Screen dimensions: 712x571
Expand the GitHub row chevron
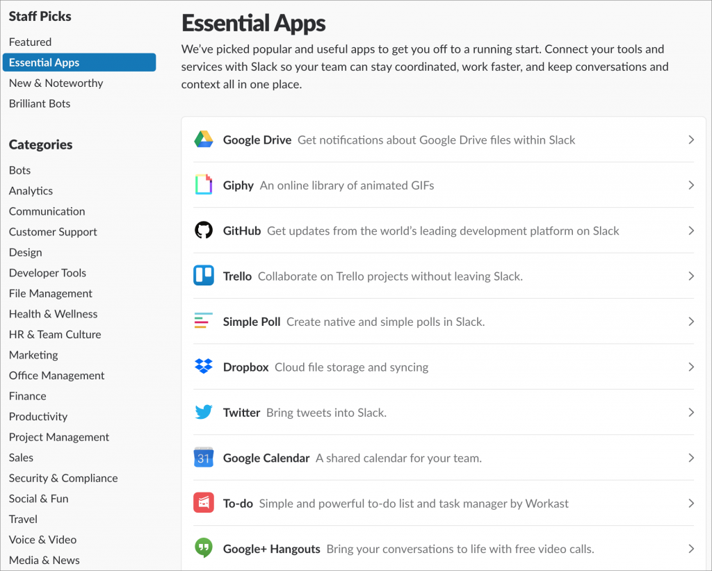click(x=691, y=231)
